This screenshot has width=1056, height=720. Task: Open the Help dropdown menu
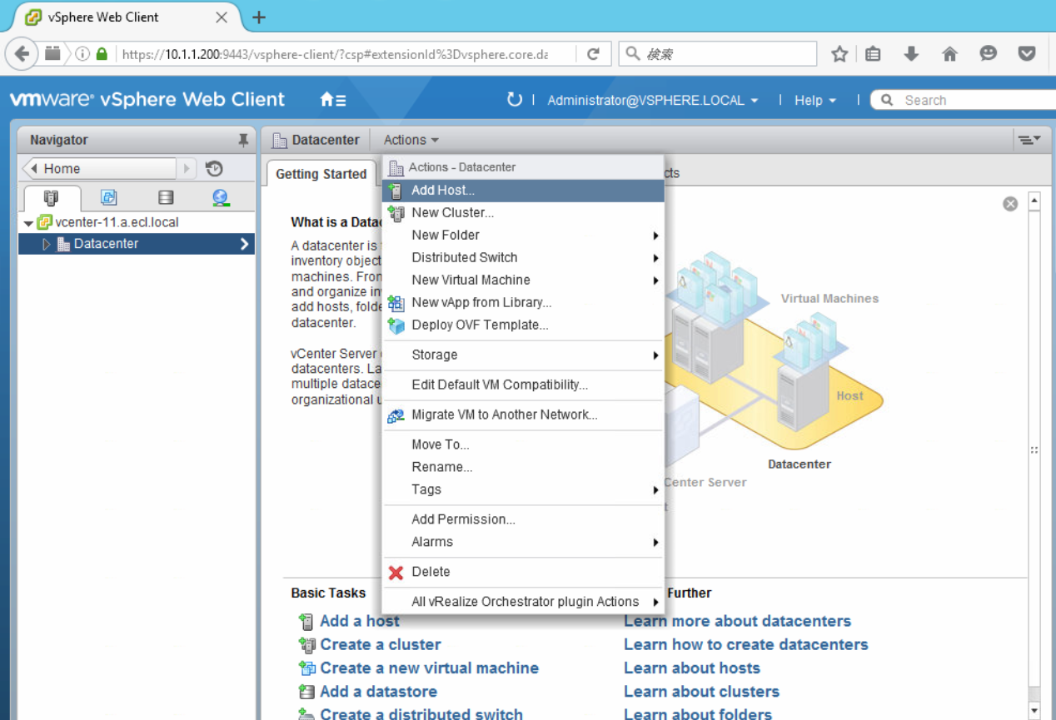click(814, 100)
